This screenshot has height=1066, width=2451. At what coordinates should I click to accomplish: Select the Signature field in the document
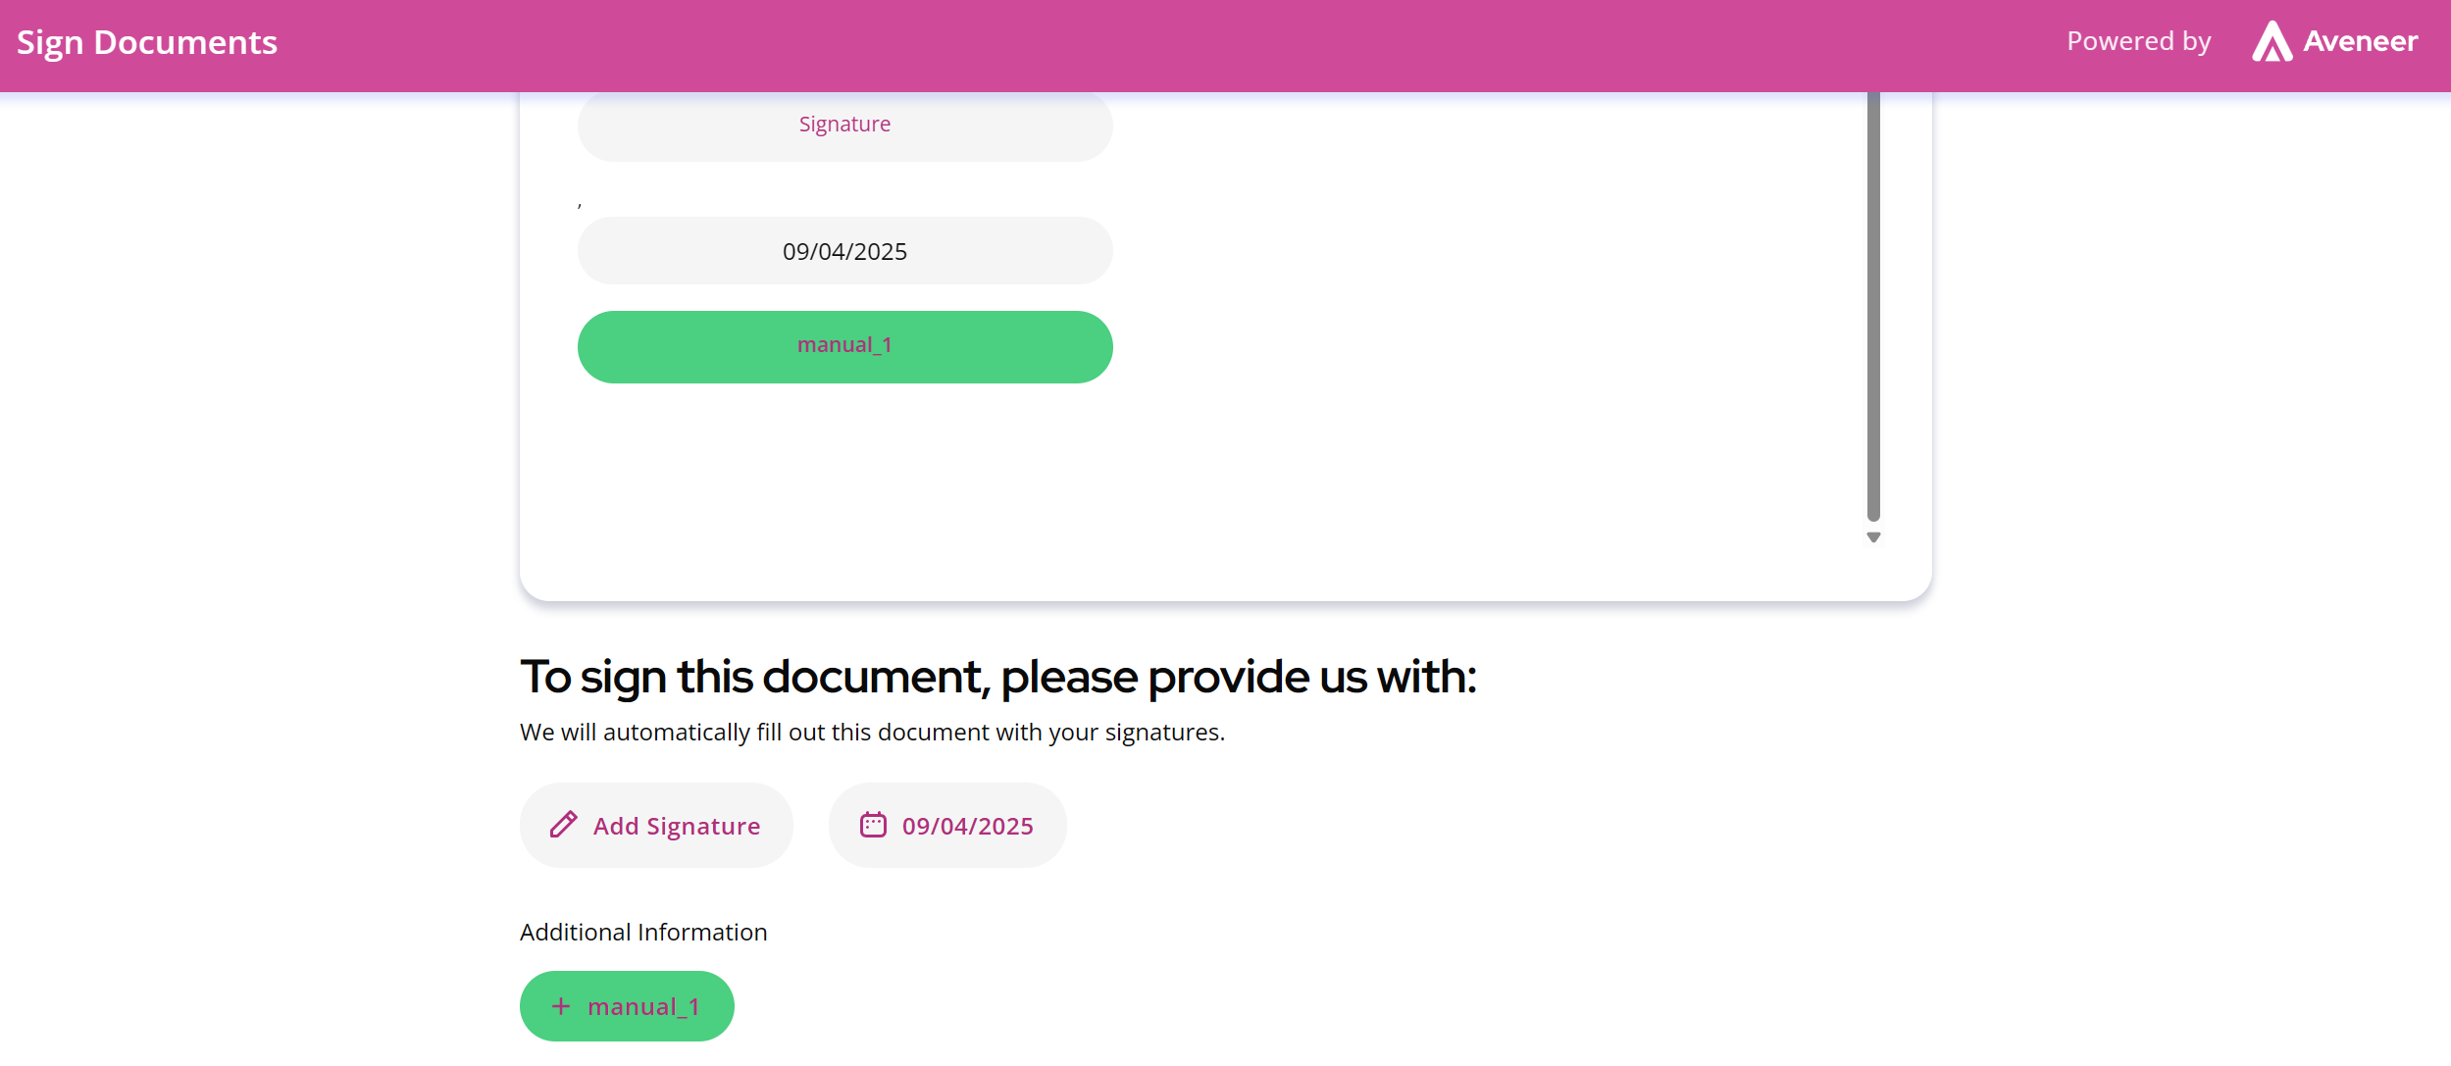[x=844, y=126]
